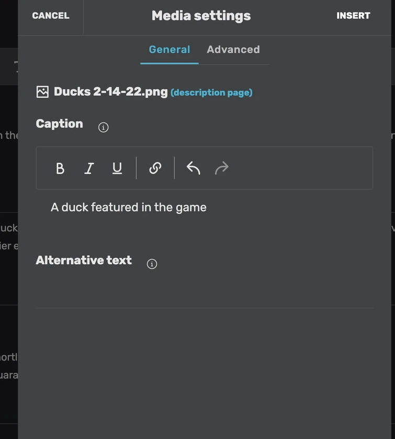The width and height of the screenshot is (395, 439).
Task: Switch to the Advanced tab
Action: (x=233, y=50)
